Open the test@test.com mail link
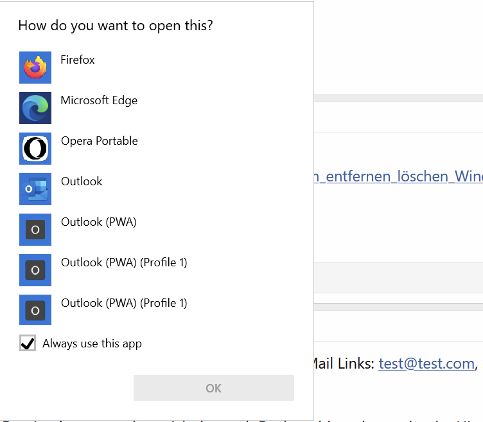The image size is (483, 422). tap(426, 363)
